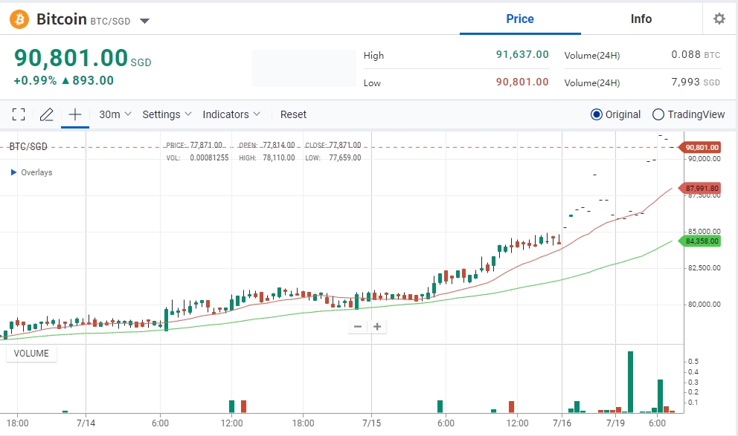738x436 pixels.
Task: Click the red 87,991.80 moving average tag
Action: [x=702, y=189]
